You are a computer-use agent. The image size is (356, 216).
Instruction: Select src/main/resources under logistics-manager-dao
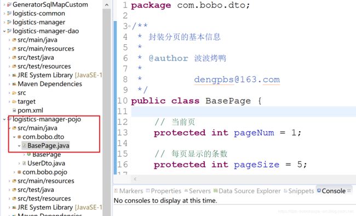(x=46, y=49)
